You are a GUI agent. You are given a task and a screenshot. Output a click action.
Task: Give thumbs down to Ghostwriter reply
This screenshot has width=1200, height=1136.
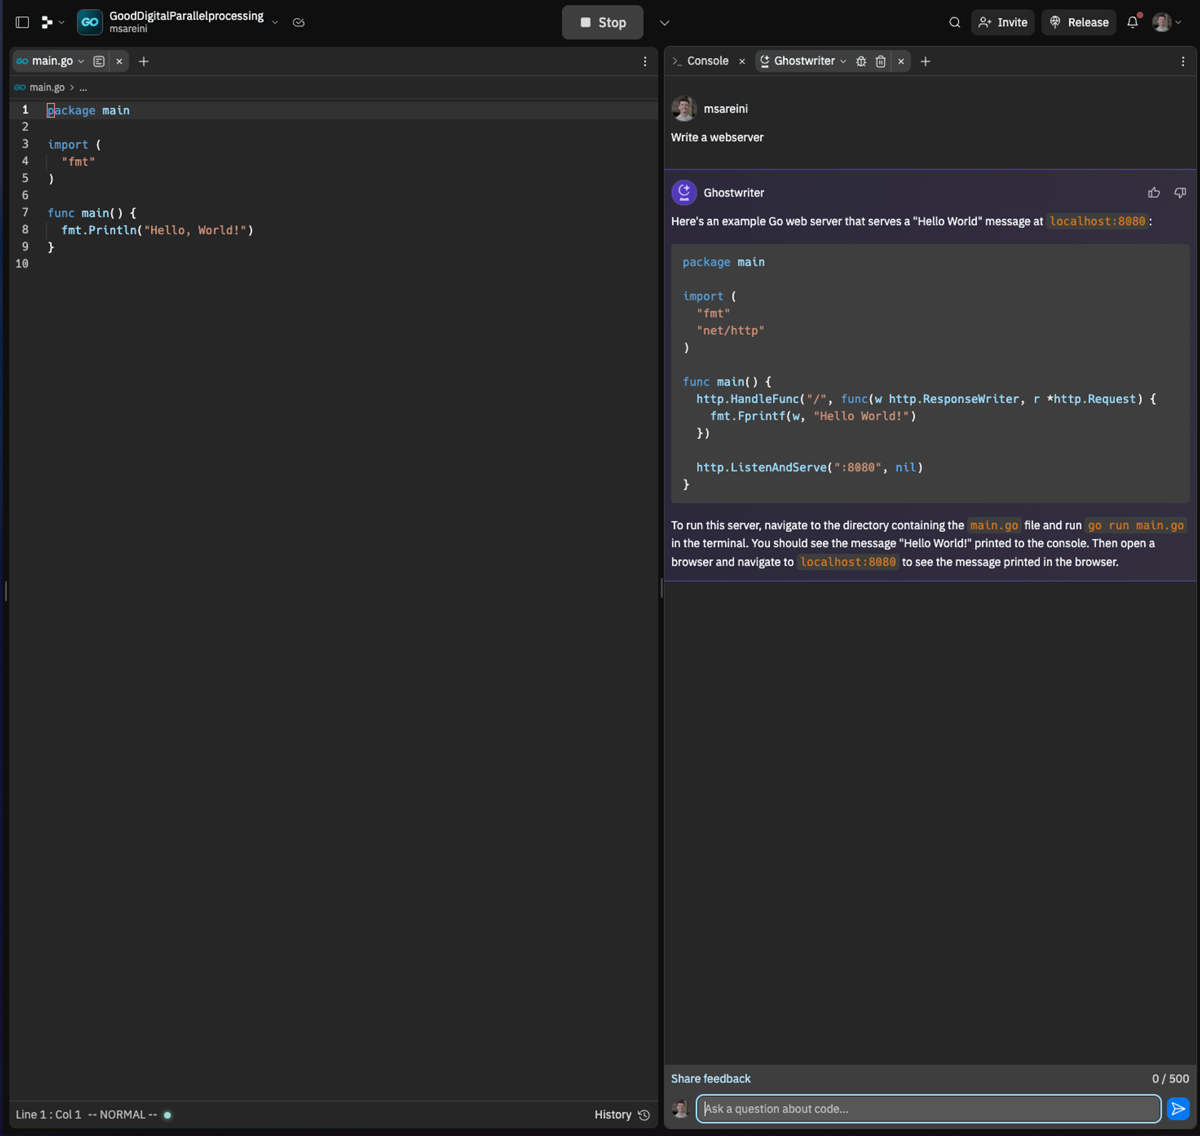1180,192
